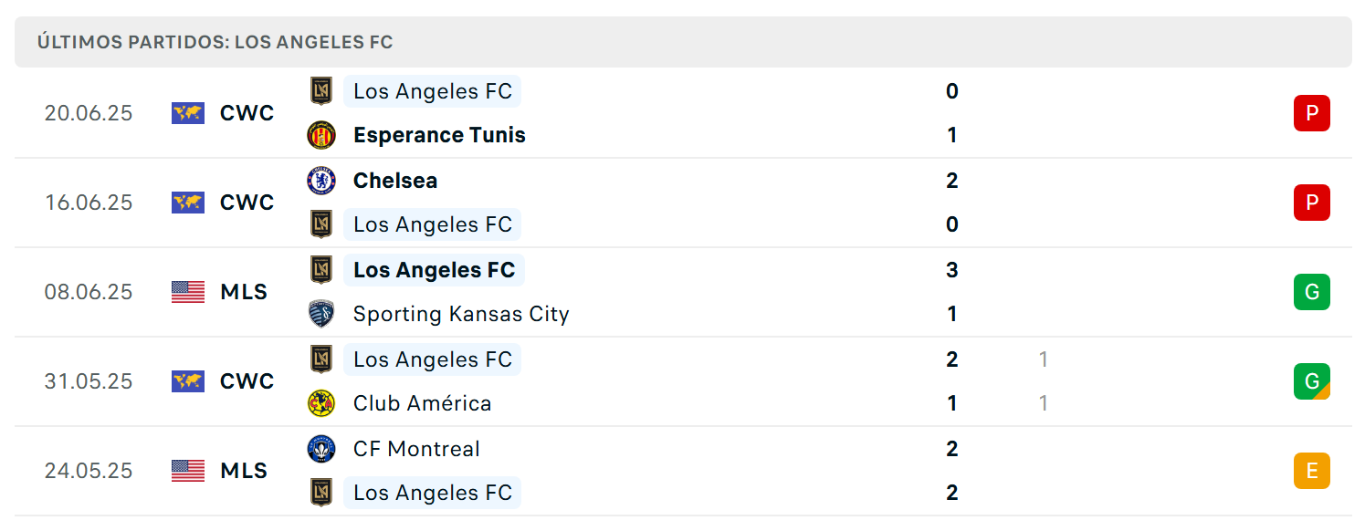Open the Club América team link
Screen dimensions: 1365x531
click(x=422, y=403)
